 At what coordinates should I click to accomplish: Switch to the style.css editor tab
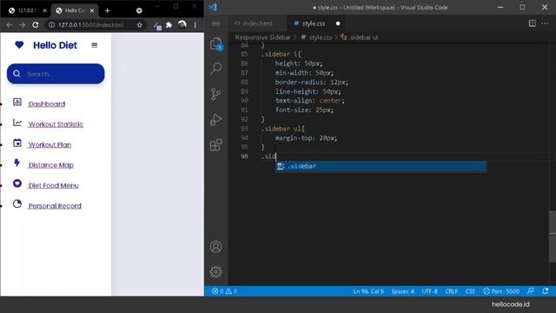(x=314, y=23)
